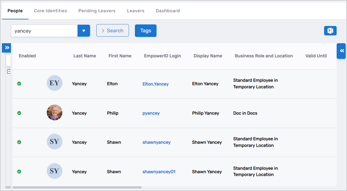This screenshot has width=347, height=191.
Task: Export results using the Excel icon
Action: (330, 31)
